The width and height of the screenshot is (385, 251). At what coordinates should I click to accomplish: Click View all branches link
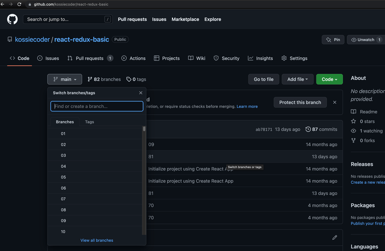coord(97,240)
